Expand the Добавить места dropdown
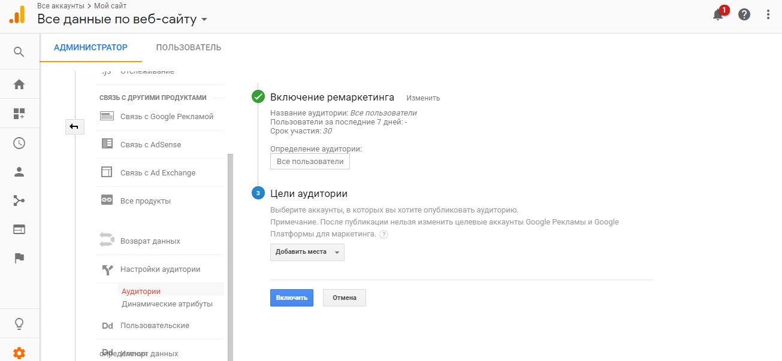This screenshot has width=782, height=361. click(307, 252)
